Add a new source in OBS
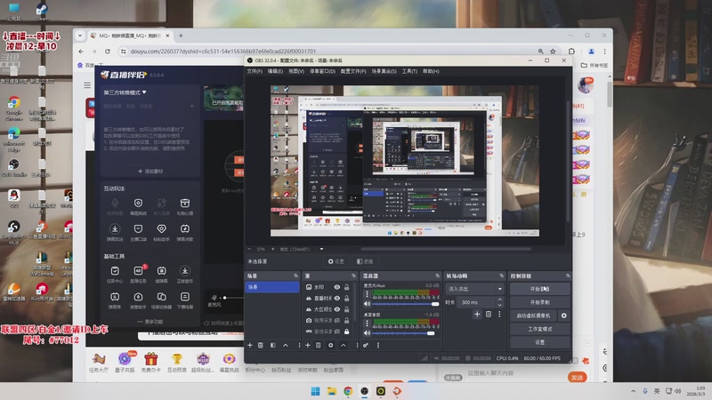Screen dimensions: 712x400 [307, 345]
